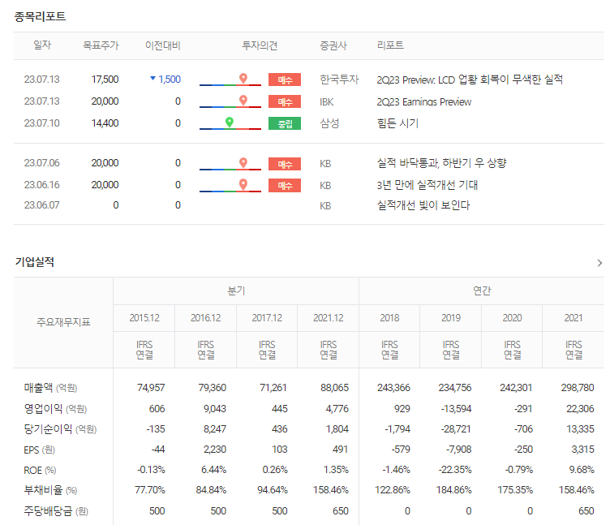Click target price 14,400 in the 삼성 row
Screen dimensions: 610x525
click(105, 123)
